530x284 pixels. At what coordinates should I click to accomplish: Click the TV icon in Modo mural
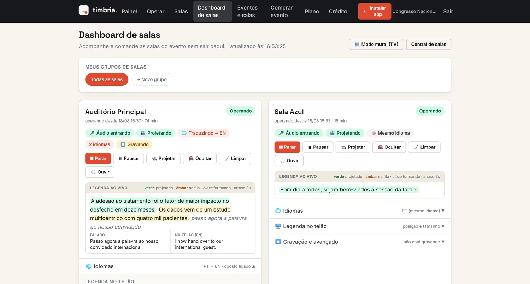click(357, 45)
